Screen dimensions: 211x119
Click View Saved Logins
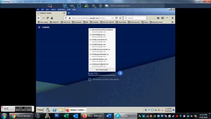point(102,70)
